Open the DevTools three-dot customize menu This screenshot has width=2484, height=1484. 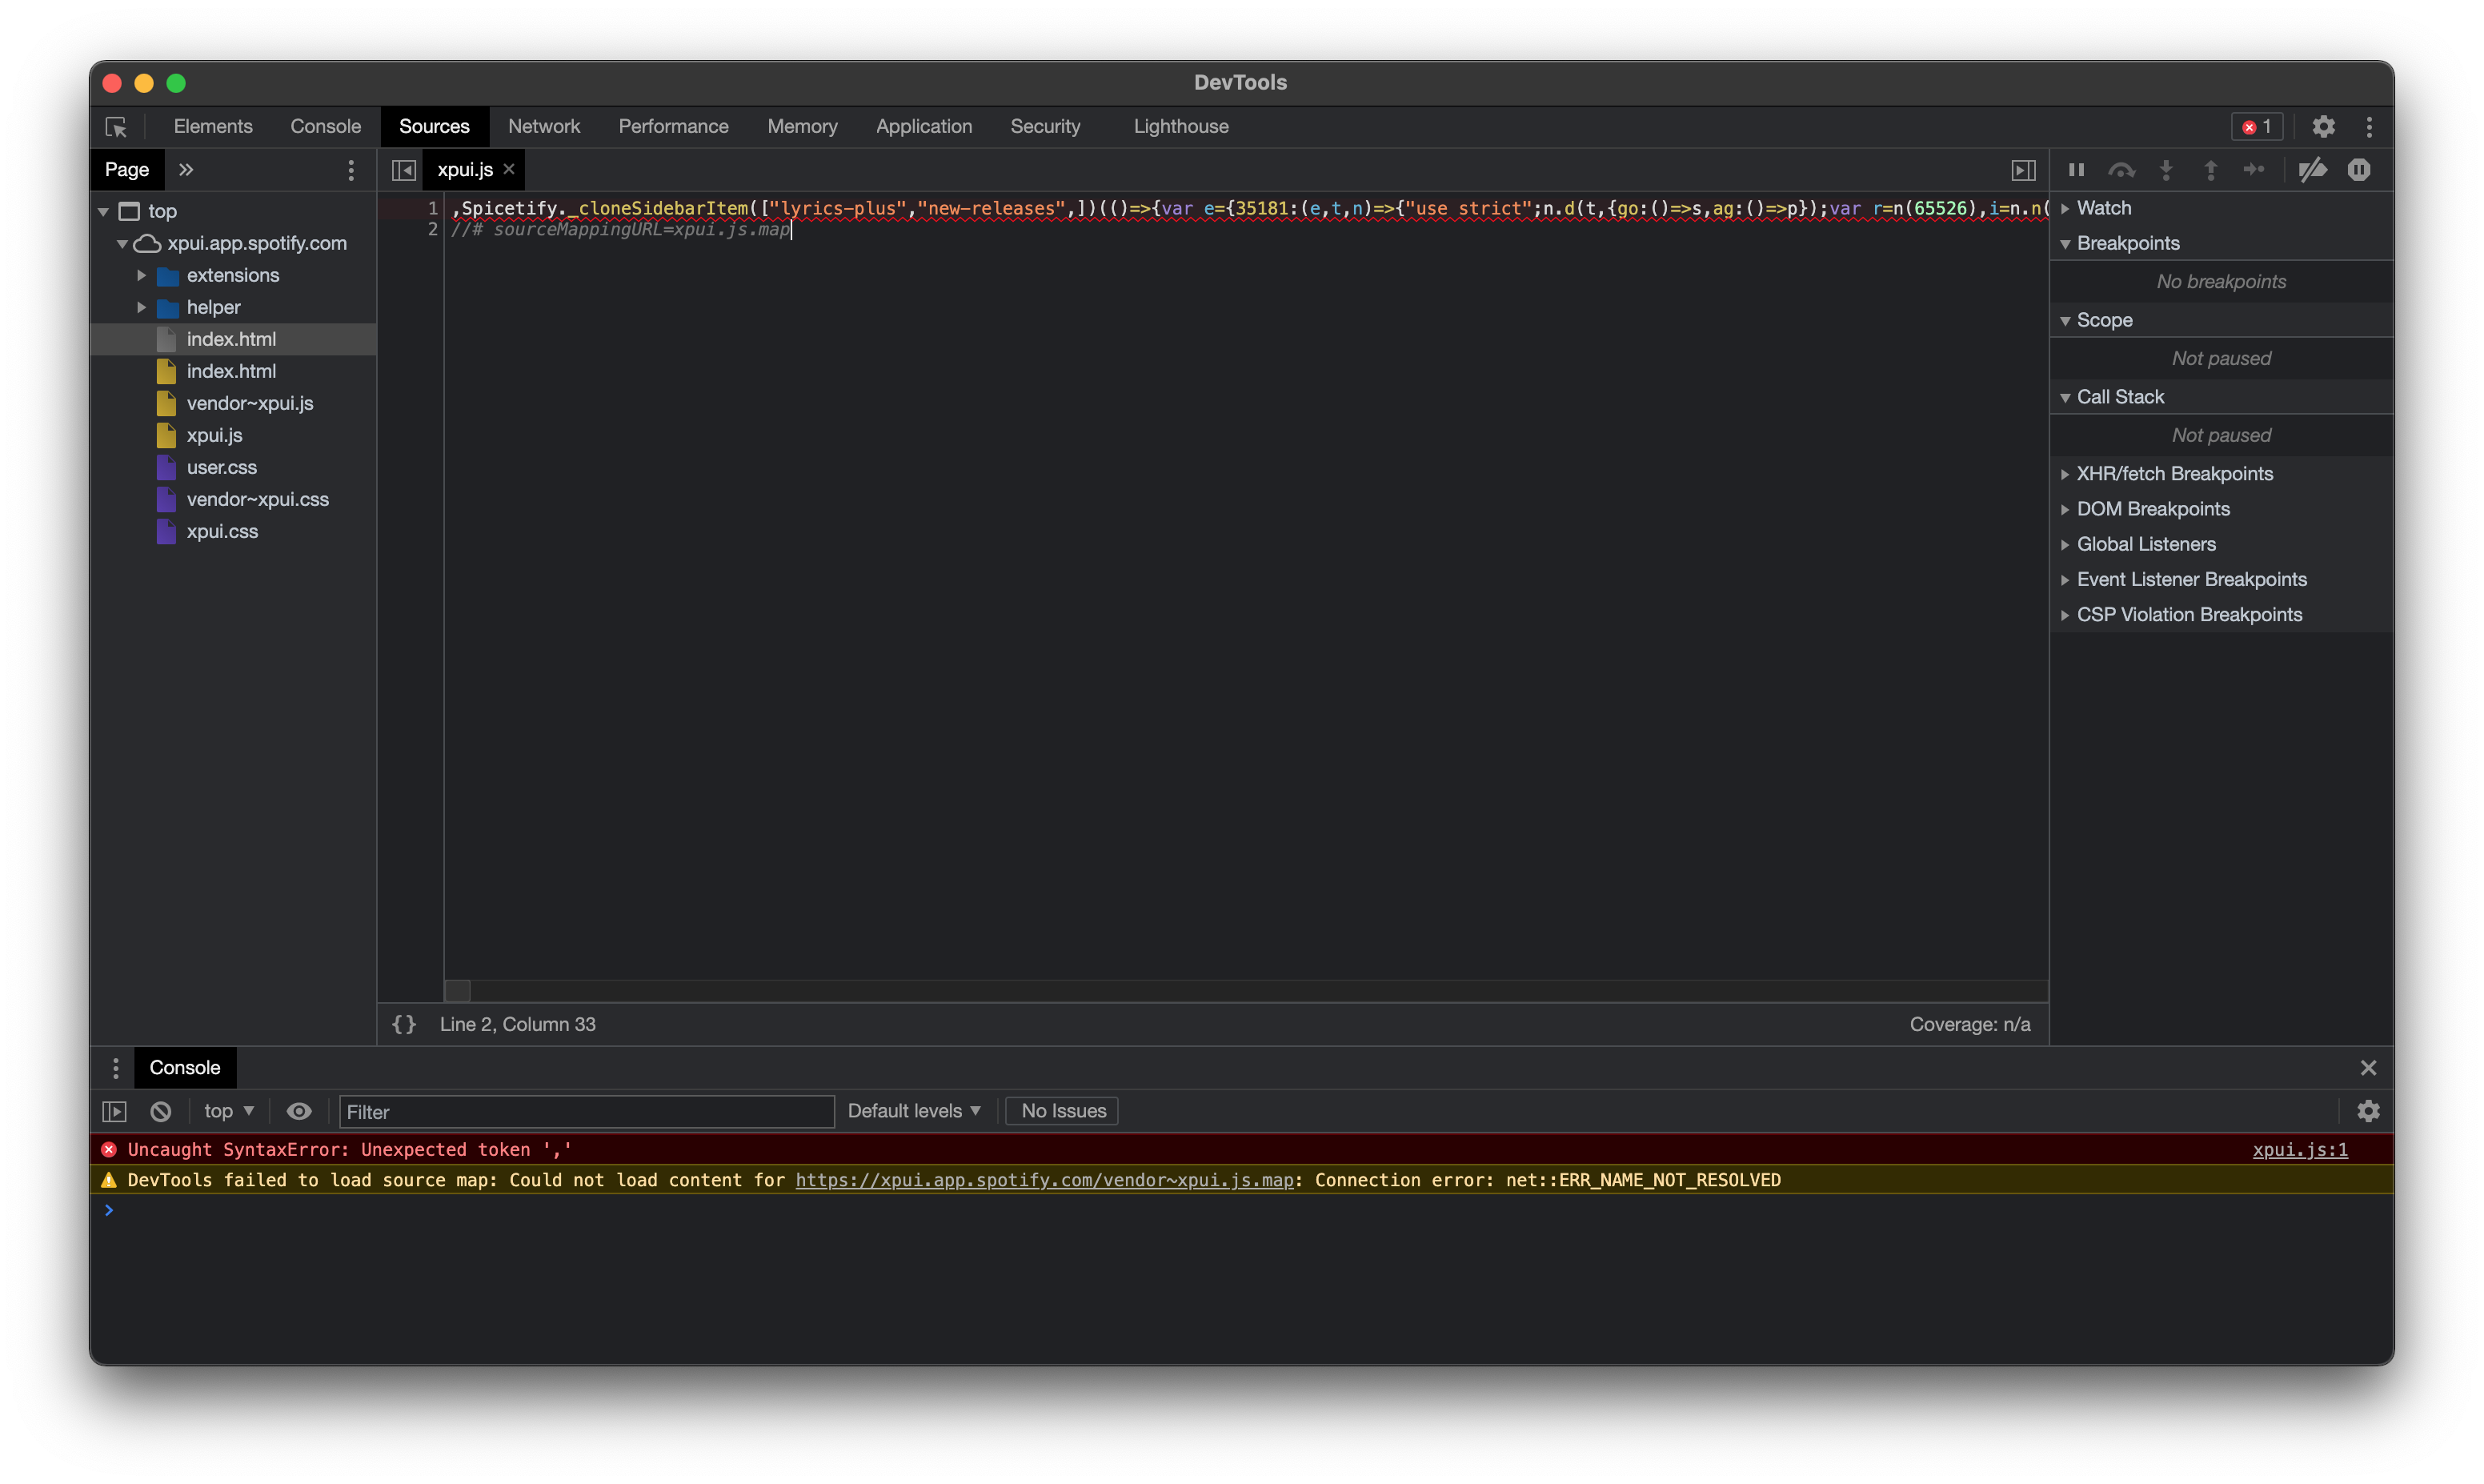(2369, 127)
